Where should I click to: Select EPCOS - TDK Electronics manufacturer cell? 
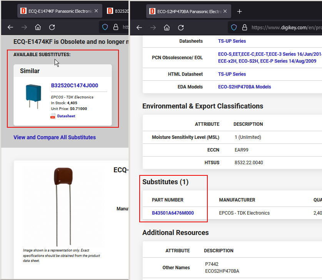(244, 213)
